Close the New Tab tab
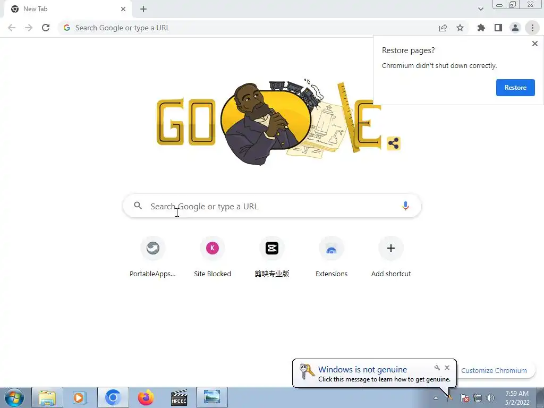 (x=123, y=9)
